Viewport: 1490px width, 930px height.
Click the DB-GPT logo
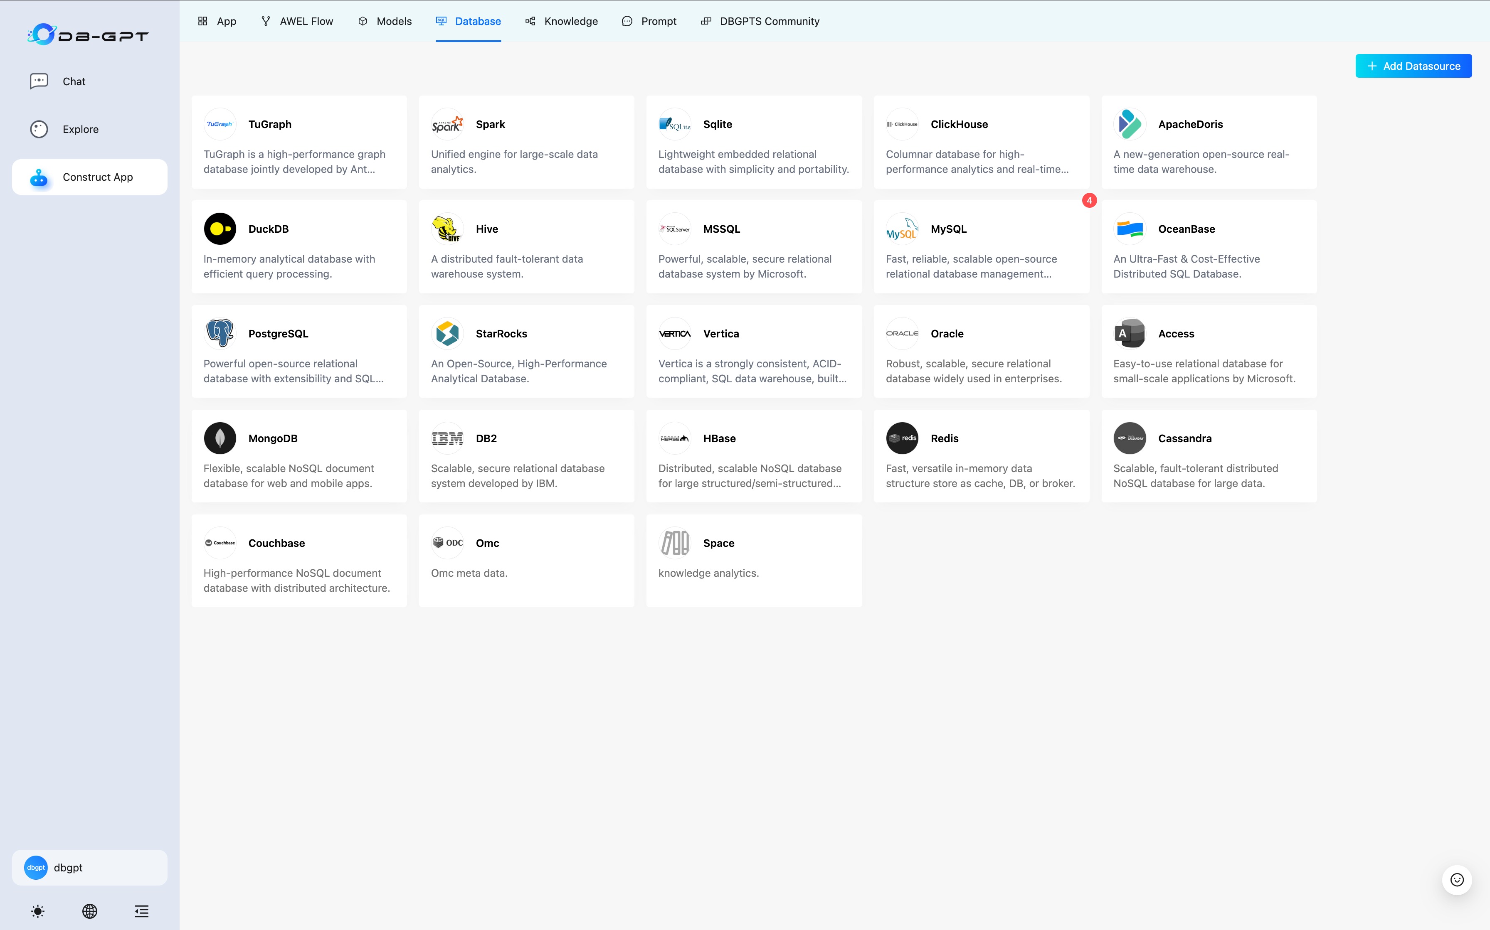pos(88,35)
